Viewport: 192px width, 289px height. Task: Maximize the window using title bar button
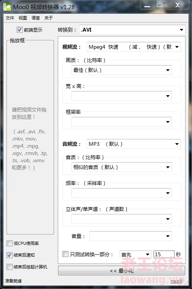pos(160,5)
